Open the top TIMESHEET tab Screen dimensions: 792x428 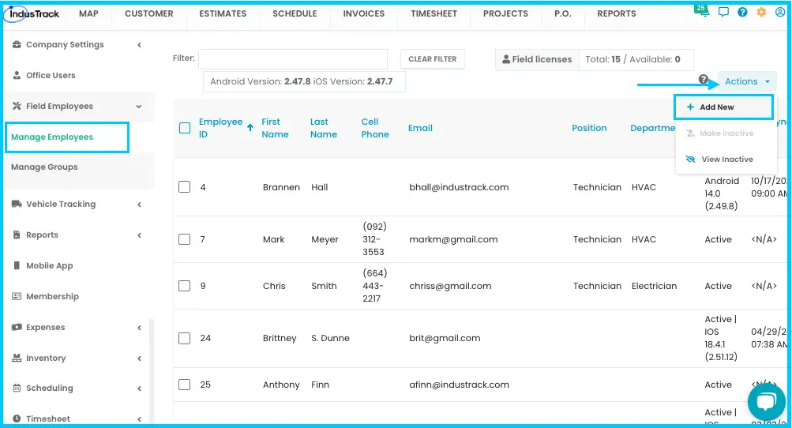434,13
